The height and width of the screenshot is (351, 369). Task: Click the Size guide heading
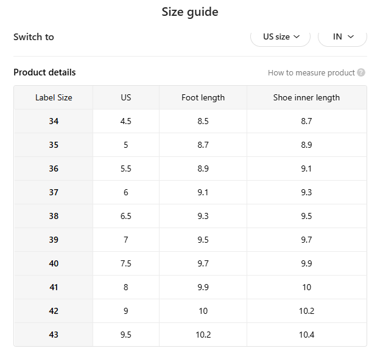[x=190, y=12]
